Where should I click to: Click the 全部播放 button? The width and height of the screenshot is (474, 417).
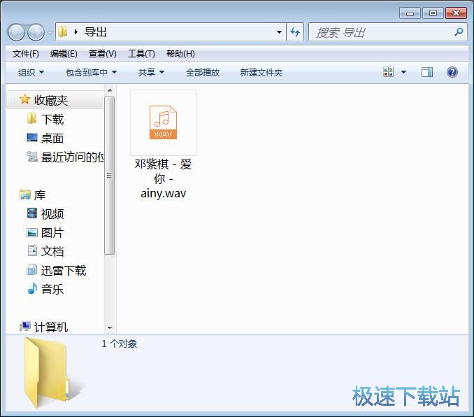(x=203, y=72)
